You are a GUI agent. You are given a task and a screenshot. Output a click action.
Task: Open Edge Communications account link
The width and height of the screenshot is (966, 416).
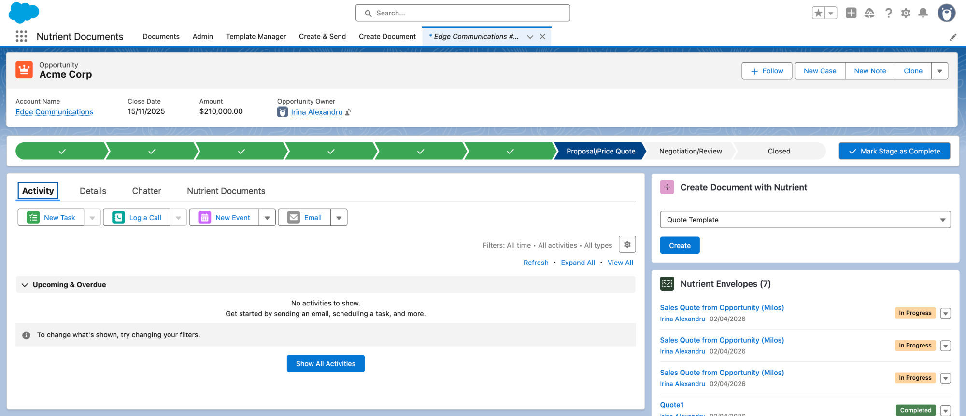click(54, 112)
